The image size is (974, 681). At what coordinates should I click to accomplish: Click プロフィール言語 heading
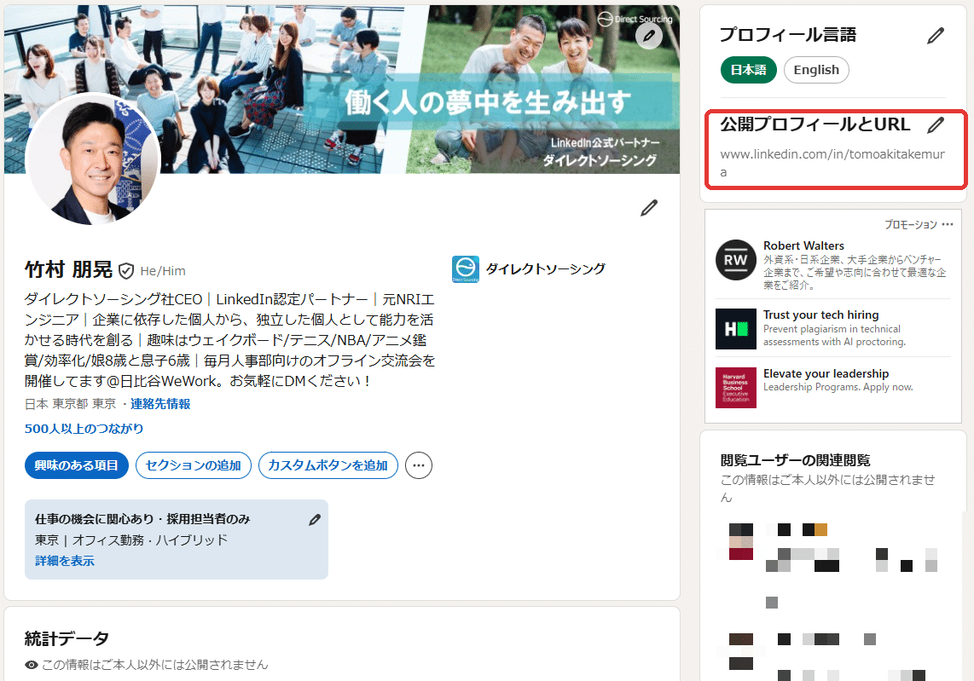click(788, 35)
